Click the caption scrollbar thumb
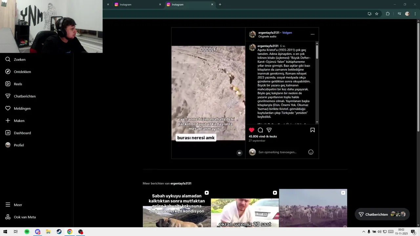 click(x=317, y=52)
